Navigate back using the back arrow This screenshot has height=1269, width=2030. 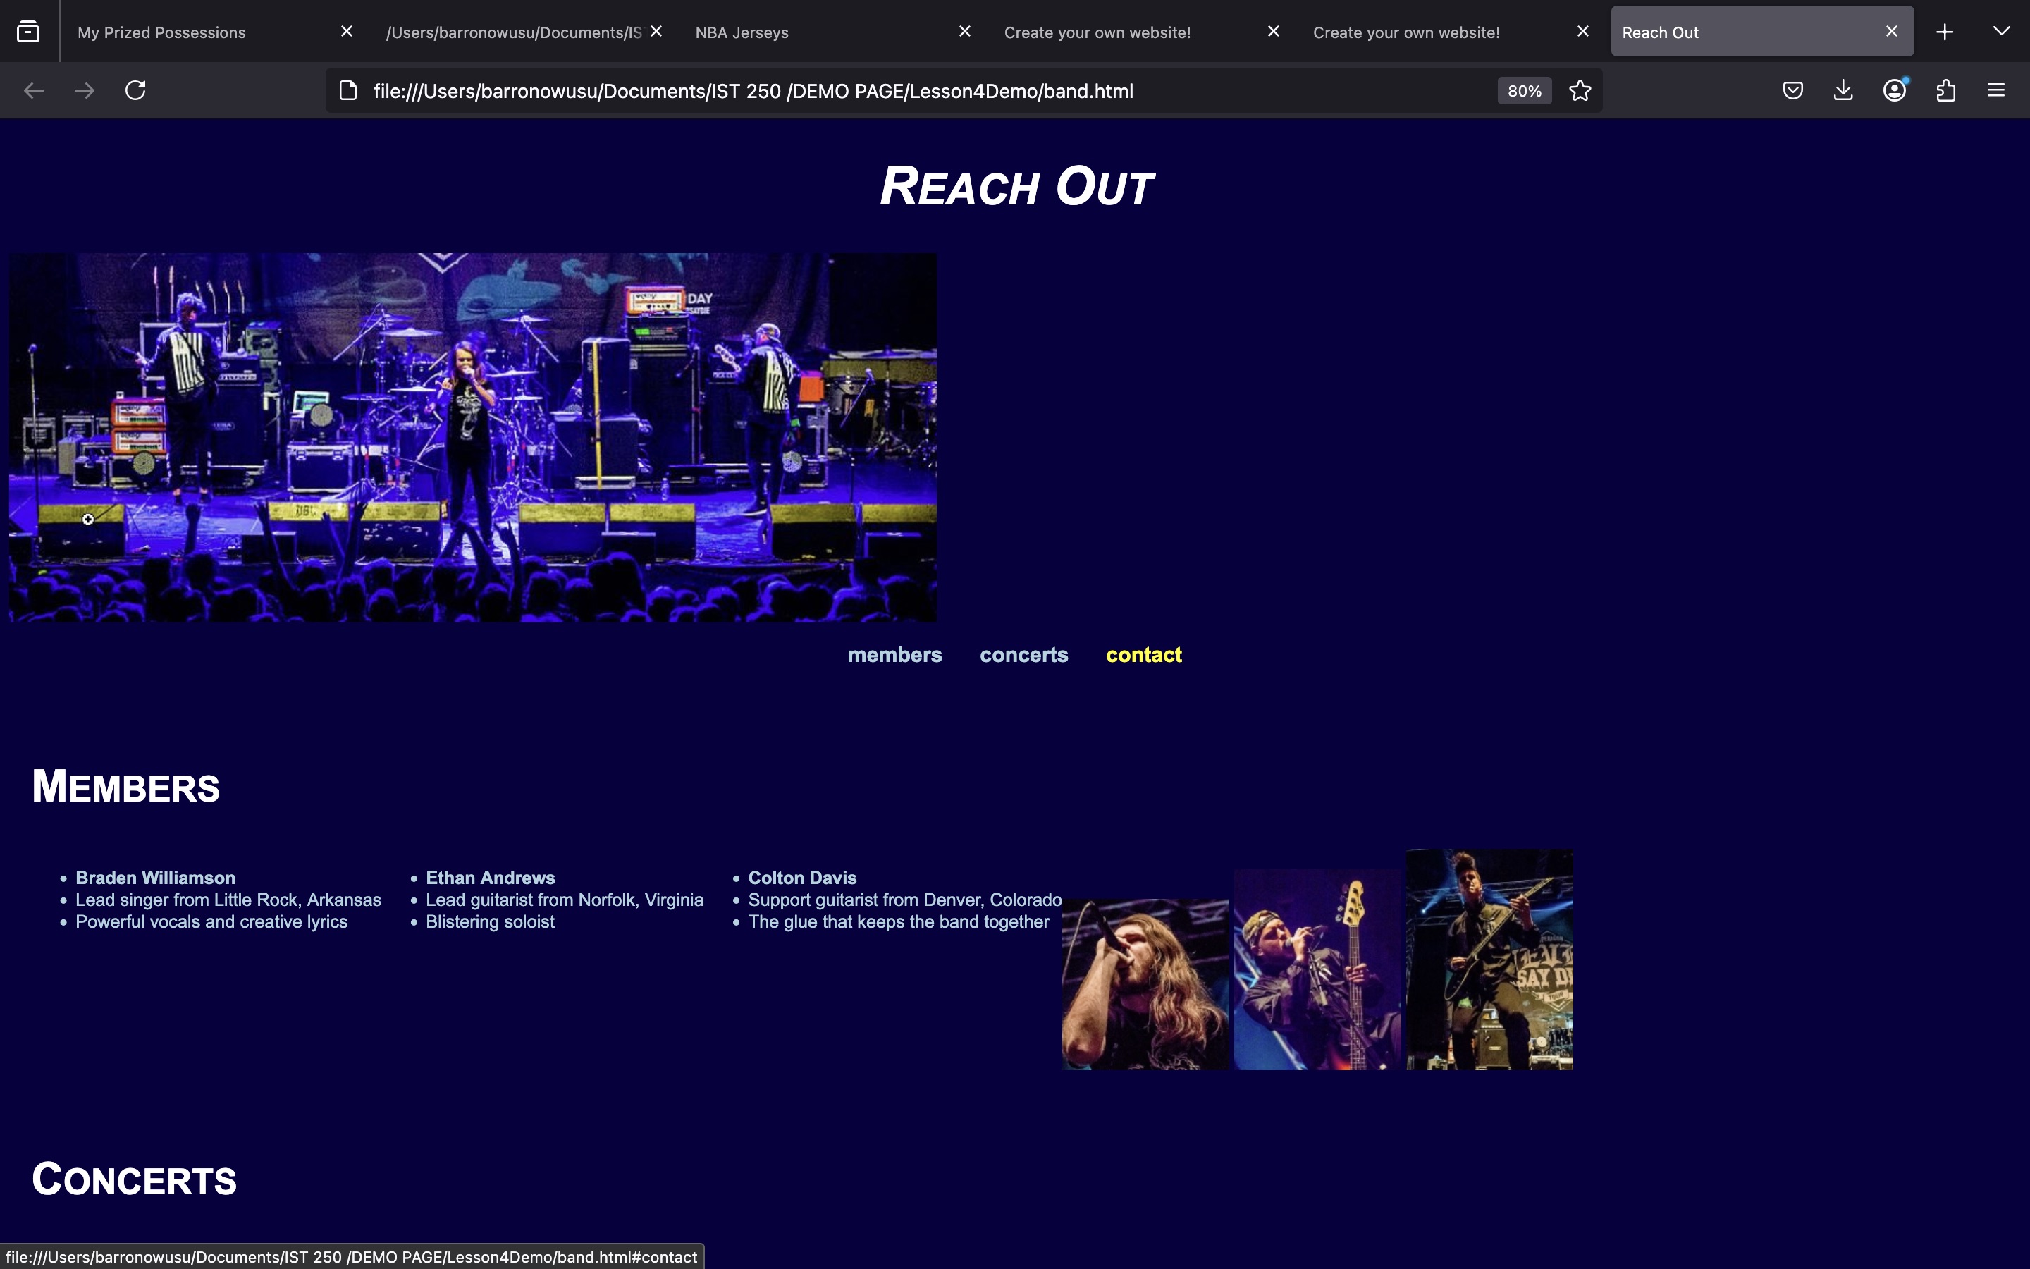click(34, 90)
